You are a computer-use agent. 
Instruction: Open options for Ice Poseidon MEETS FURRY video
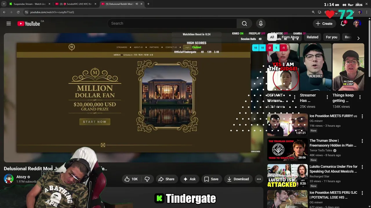pos(362,116)
